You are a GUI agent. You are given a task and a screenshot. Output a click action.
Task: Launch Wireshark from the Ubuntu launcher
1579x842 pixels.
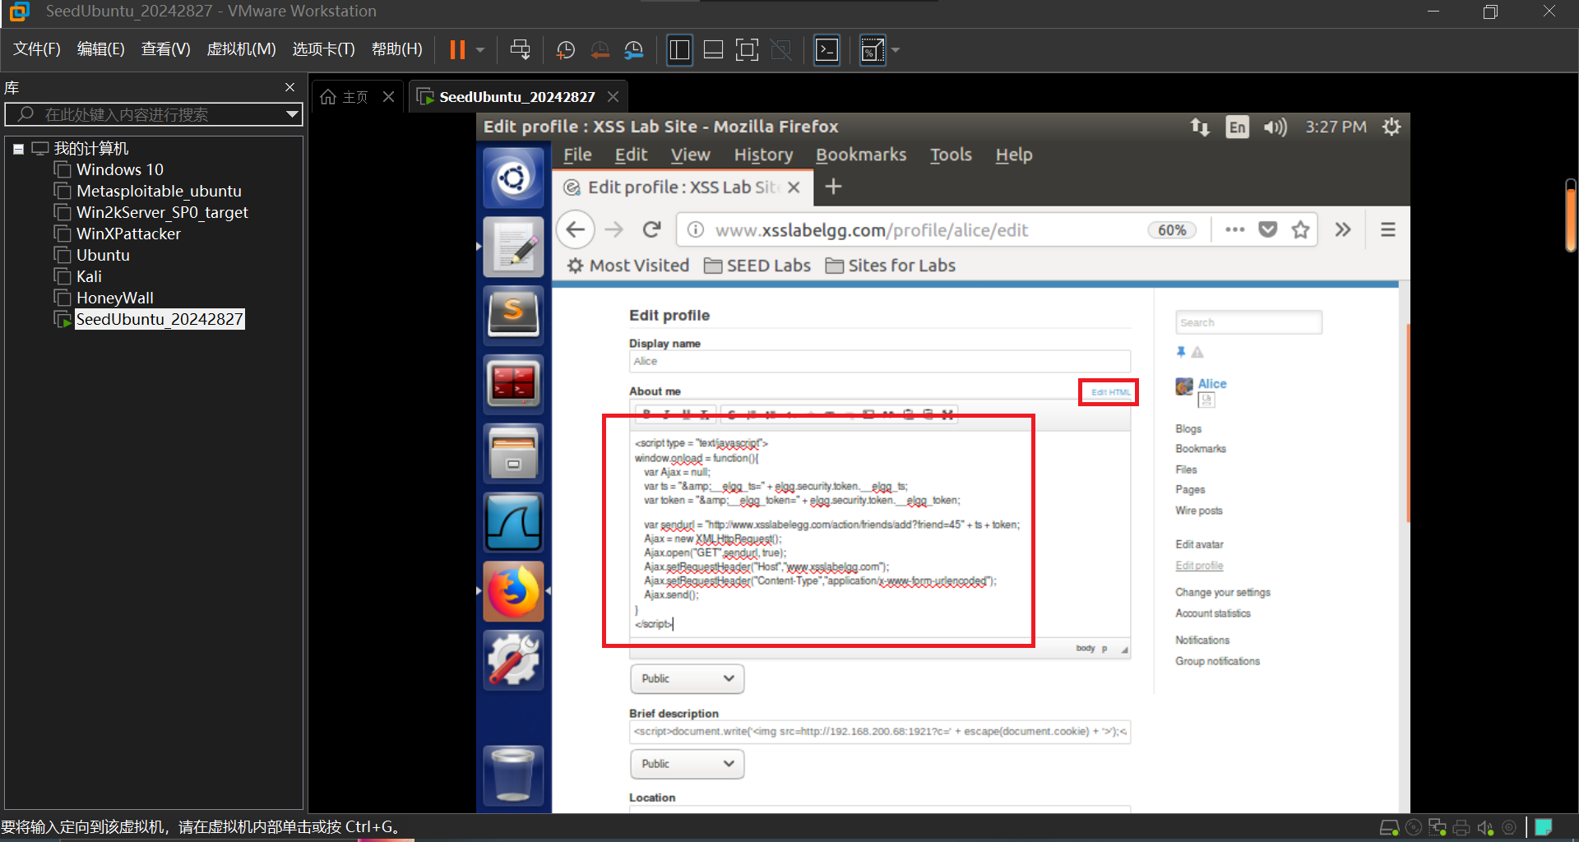point(513,521)
